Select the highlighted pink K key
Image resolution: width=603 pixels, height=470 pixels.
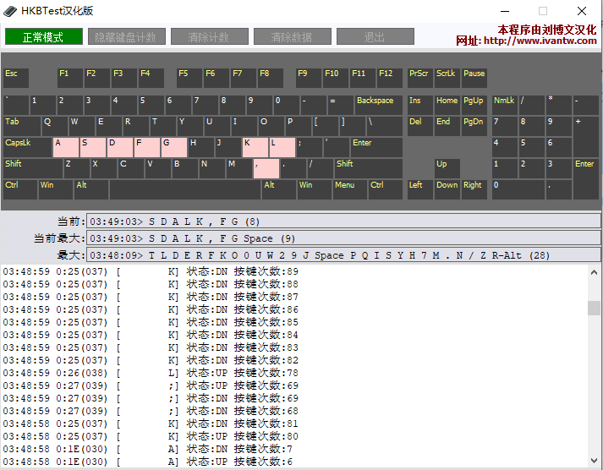[x=255, y=147]
